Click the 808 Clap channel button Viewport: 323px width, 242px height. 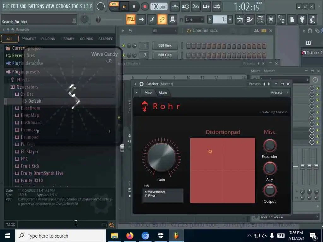[165, 55]
